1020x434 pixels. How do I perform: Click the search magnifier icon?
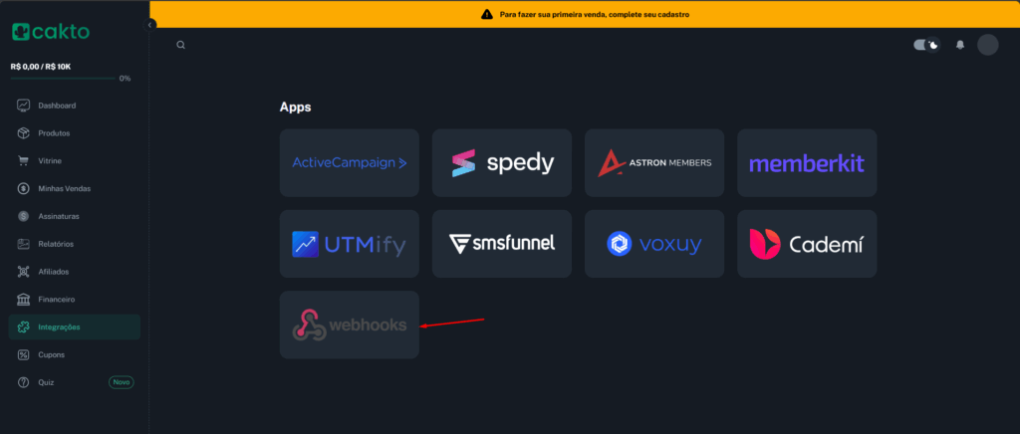tap(180, 45)
